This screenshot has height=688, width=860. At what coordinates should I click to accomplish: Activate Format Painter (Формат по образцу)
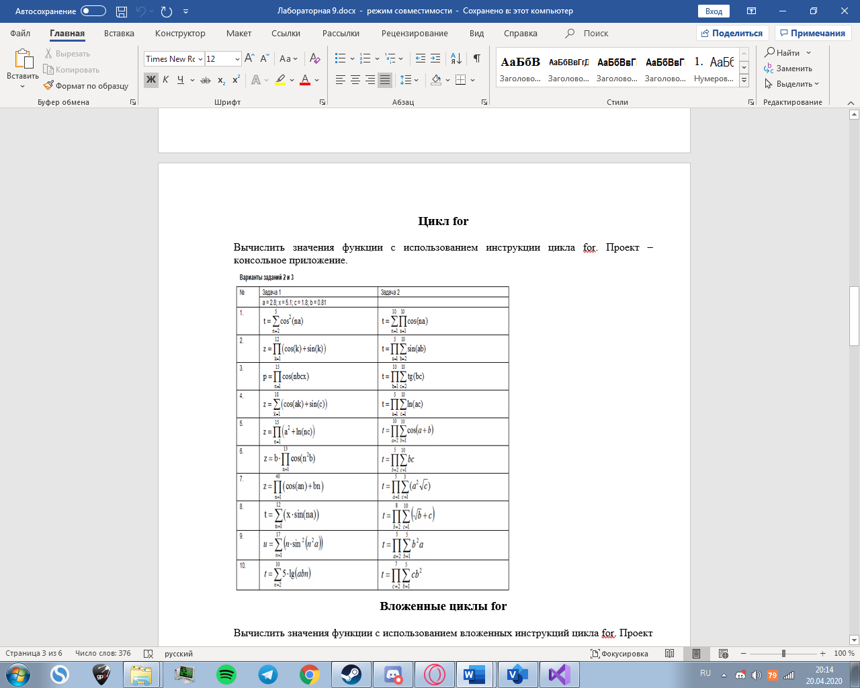(85, 86)
